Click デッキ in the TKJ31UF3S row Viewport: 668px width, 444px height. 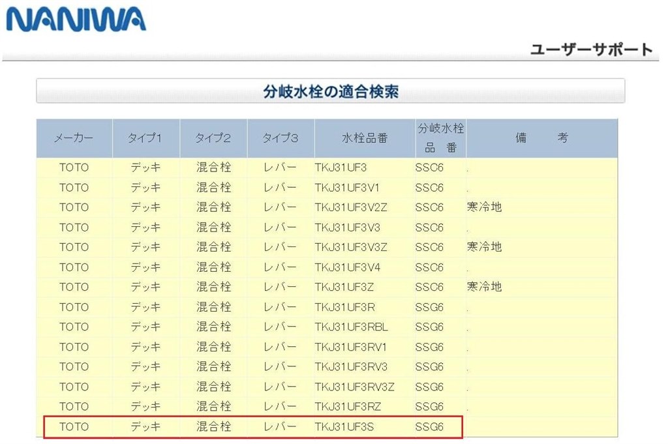145,426
